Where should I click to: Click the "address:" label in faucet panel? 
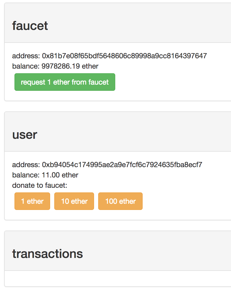[x=26, y=56]
